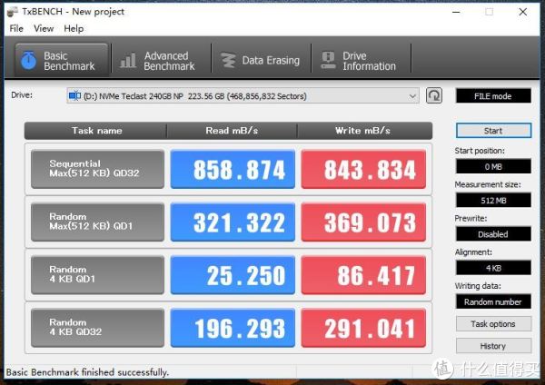545x385 pixels.
Task: Change the Measurement size 512 MB value
Action: (x=493, y=200)
